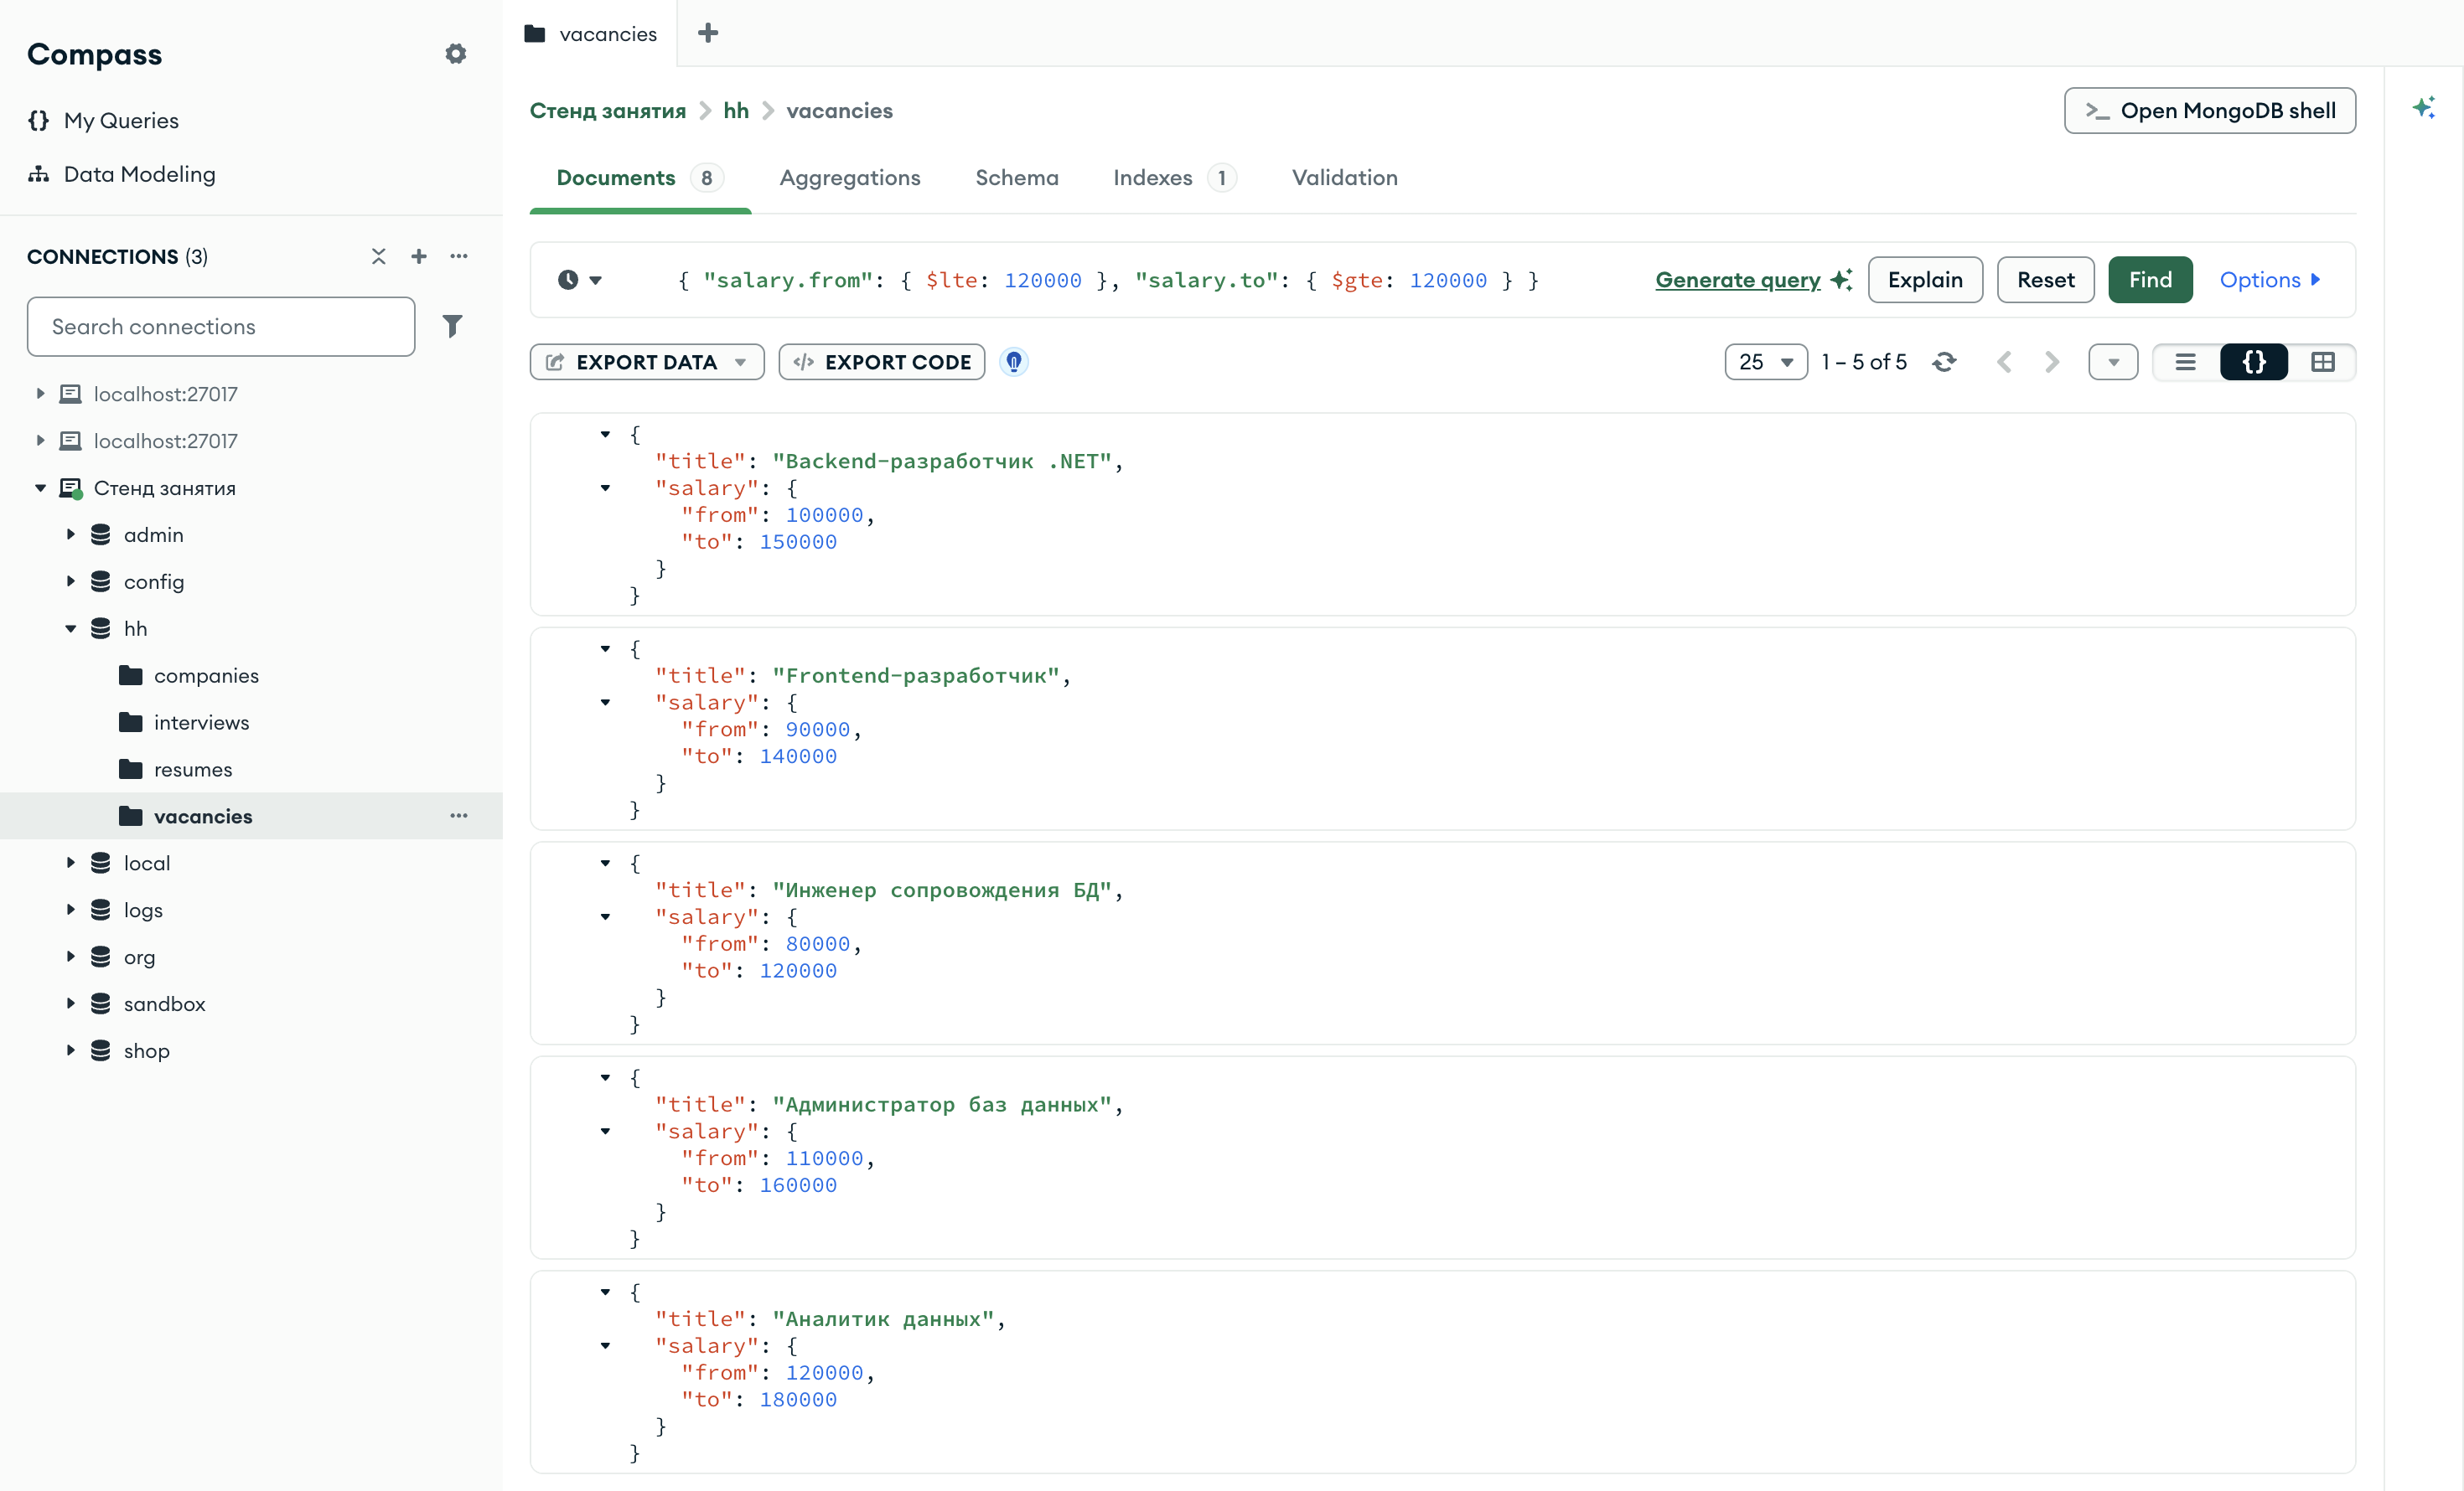Open connections more options menu
Screen dimensions: 2464x1491
pos(459,257)
